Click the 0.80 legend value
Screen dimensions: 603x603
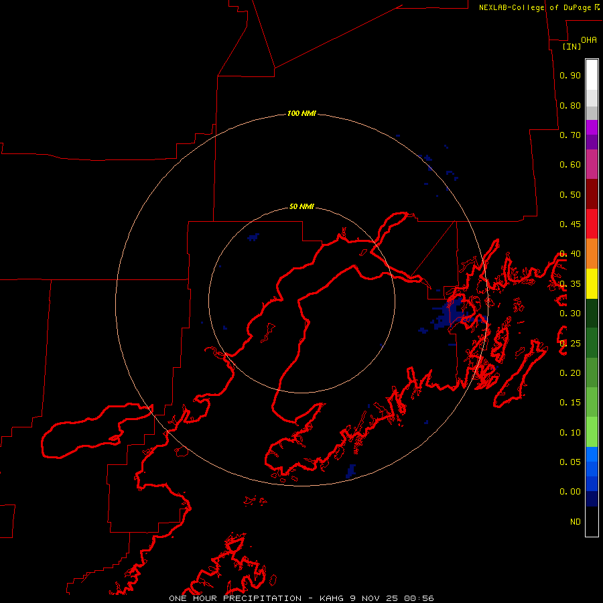tap(570, 105)
